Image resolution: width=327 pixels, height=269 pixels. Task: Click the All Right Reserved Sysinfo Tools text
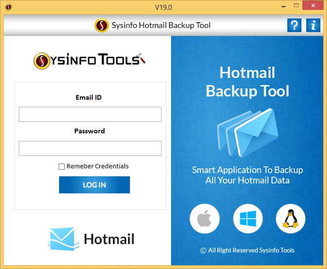247,250
